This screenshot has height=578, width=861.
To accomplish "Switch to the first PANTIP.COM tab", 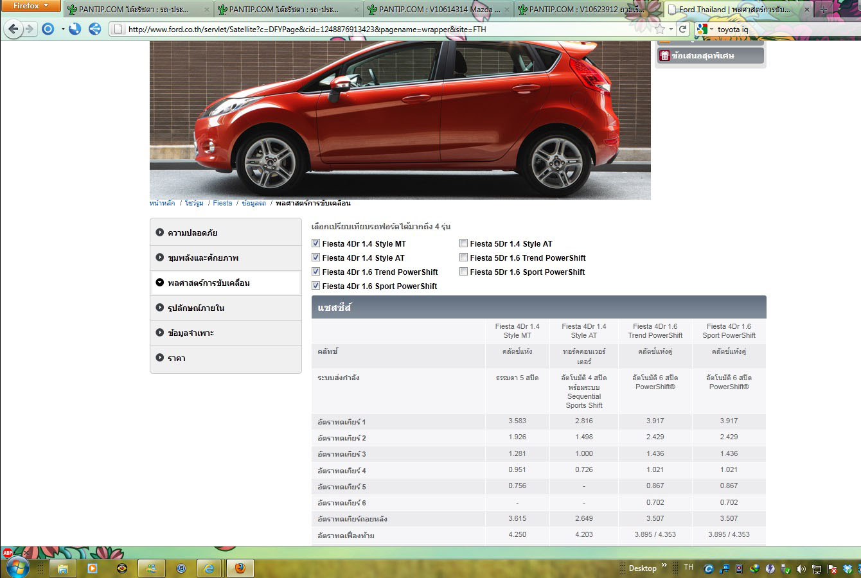I will click(138, 10).
